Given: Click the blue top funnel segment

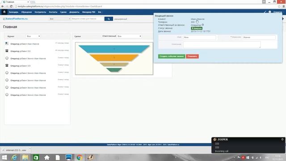Looking at the screenshot, I should tap(114, 49).
